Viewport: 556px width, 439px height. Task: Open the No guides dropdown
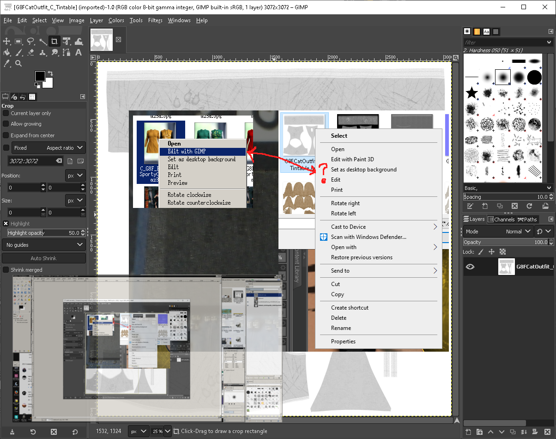click(x=44, y=245)
